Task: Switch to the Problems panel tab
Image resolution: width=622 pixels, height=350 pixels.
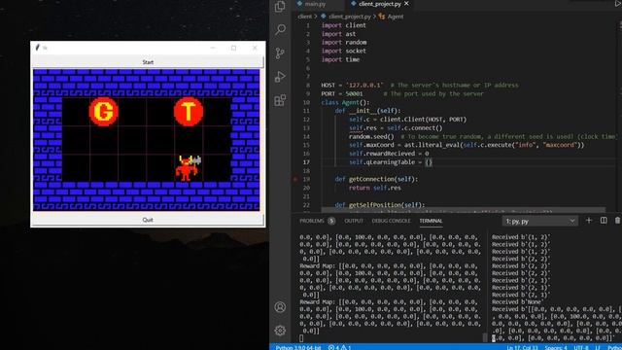Action: pos(312,221)
